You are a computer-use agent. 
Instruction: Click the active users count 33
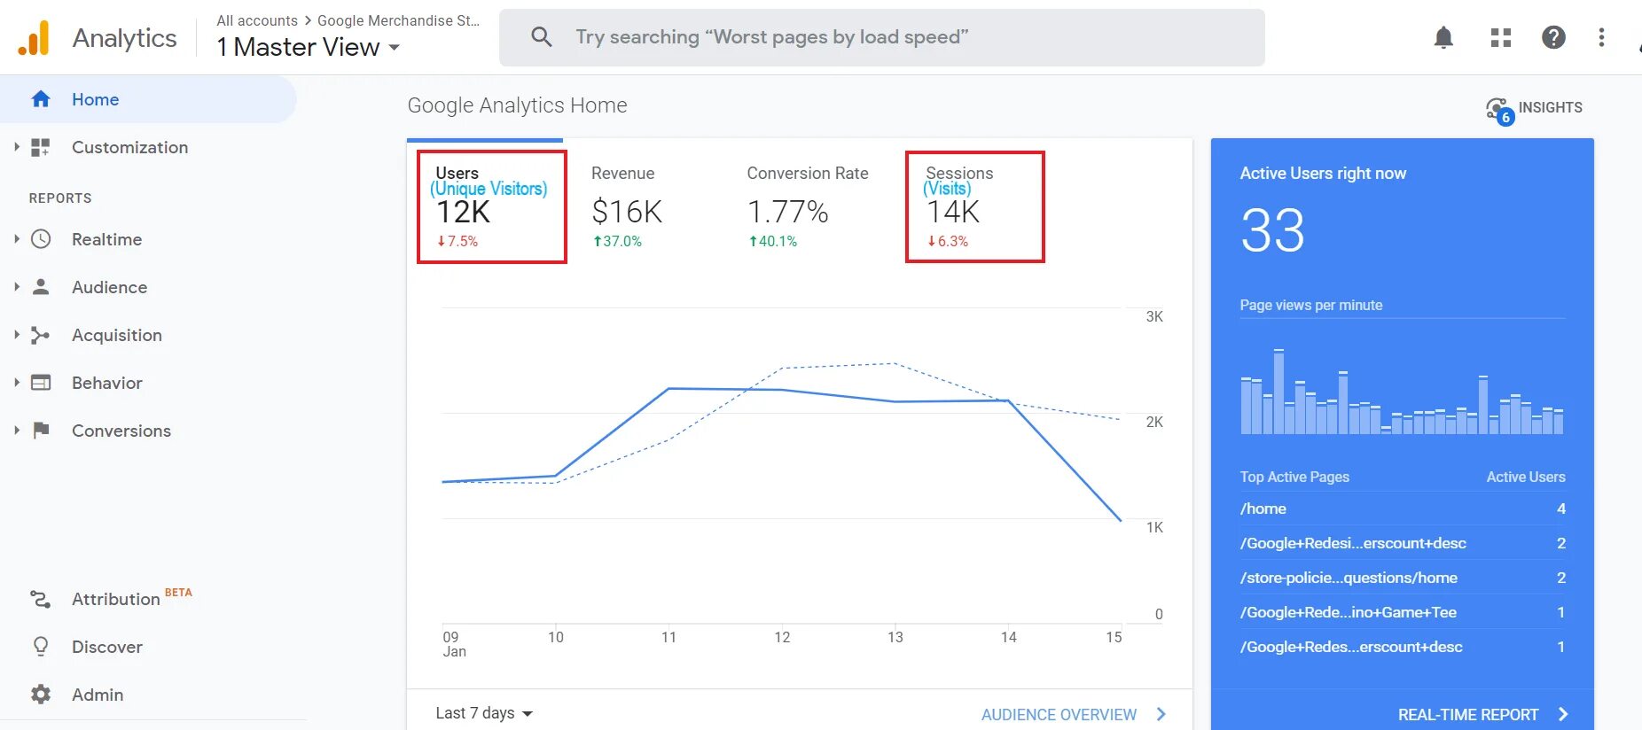pyautogui.click(x=1272, y=230)
